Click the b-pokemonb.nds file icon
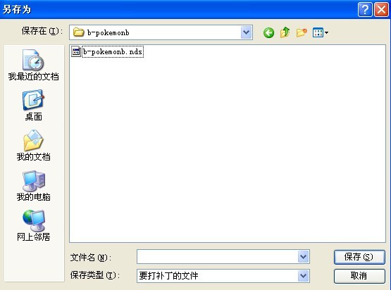The height and width of the screenshot is (290, 391). pos(76,51)
